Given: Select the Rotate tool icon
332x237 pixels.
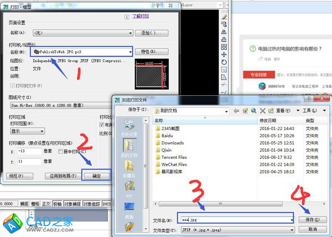Looking at the screenshot, I should pyautogui.click(x=224, y=62).
